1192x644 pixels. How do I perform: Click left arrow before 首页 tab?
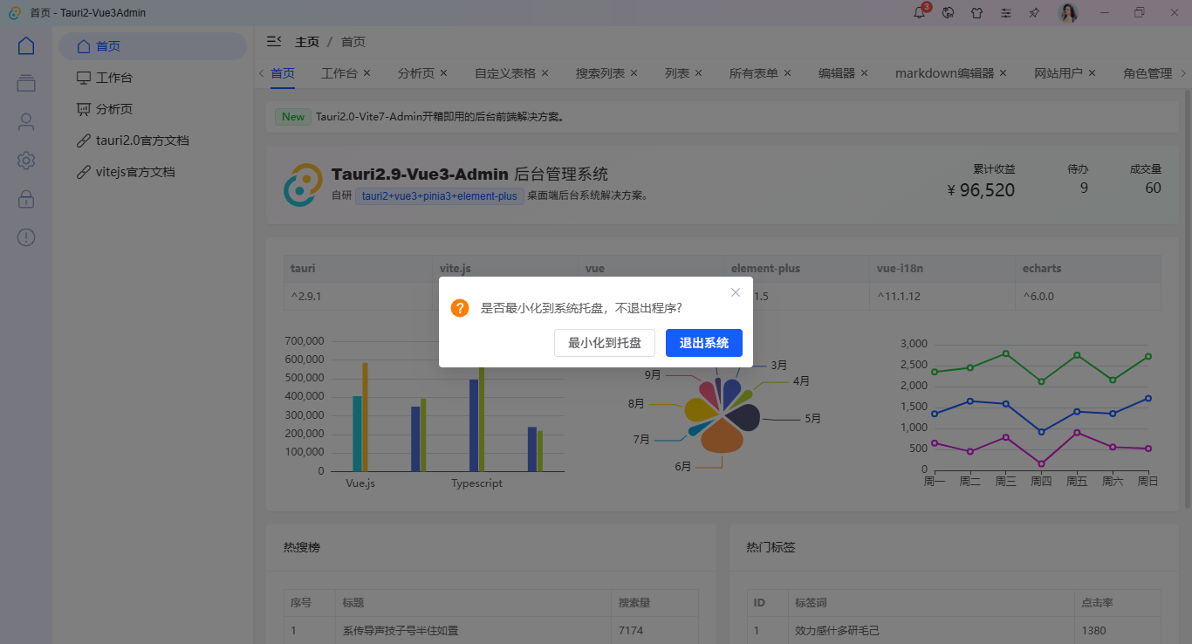pyautogui.click(x=259, y=73)
